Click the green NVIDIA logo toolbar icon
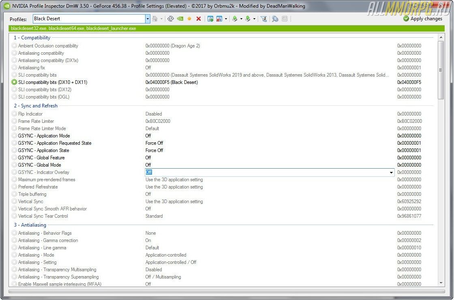Image resolution: width=454 pixels, height=300 pixels. (180, 19)
